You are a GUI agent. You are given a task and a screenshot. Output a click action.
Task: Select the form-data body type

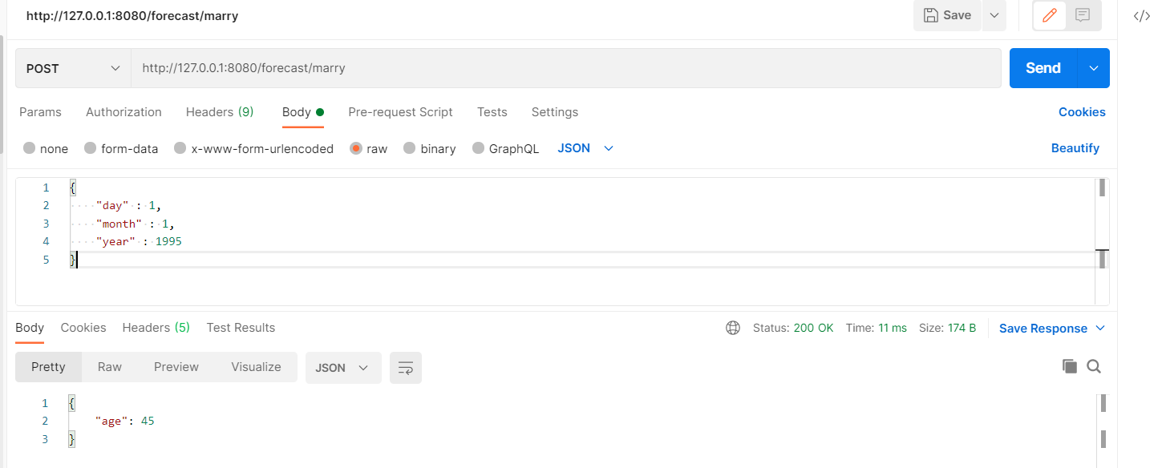pyautogui.click(x=121, y=148)
